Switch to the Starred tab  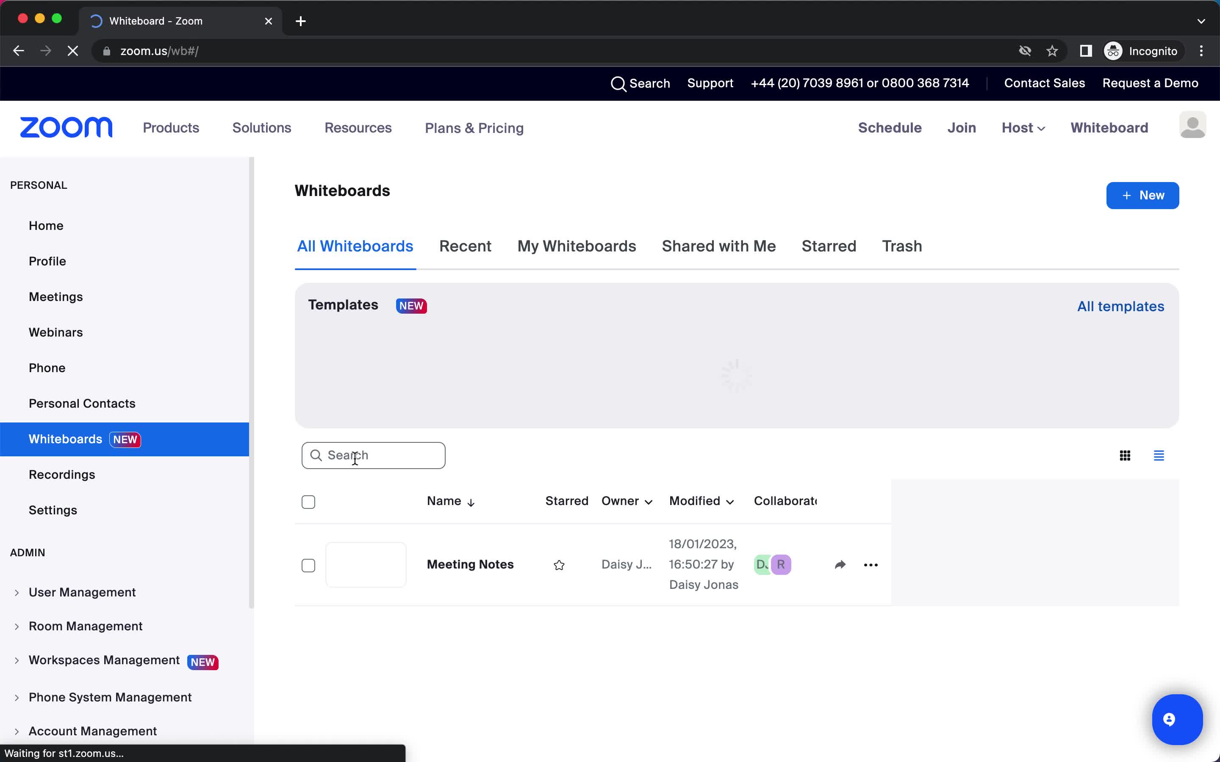pyautogui.click(x=827, y=246)
